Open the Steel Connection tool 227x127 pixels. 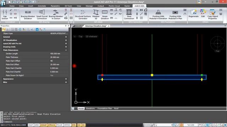click(129, 14)
